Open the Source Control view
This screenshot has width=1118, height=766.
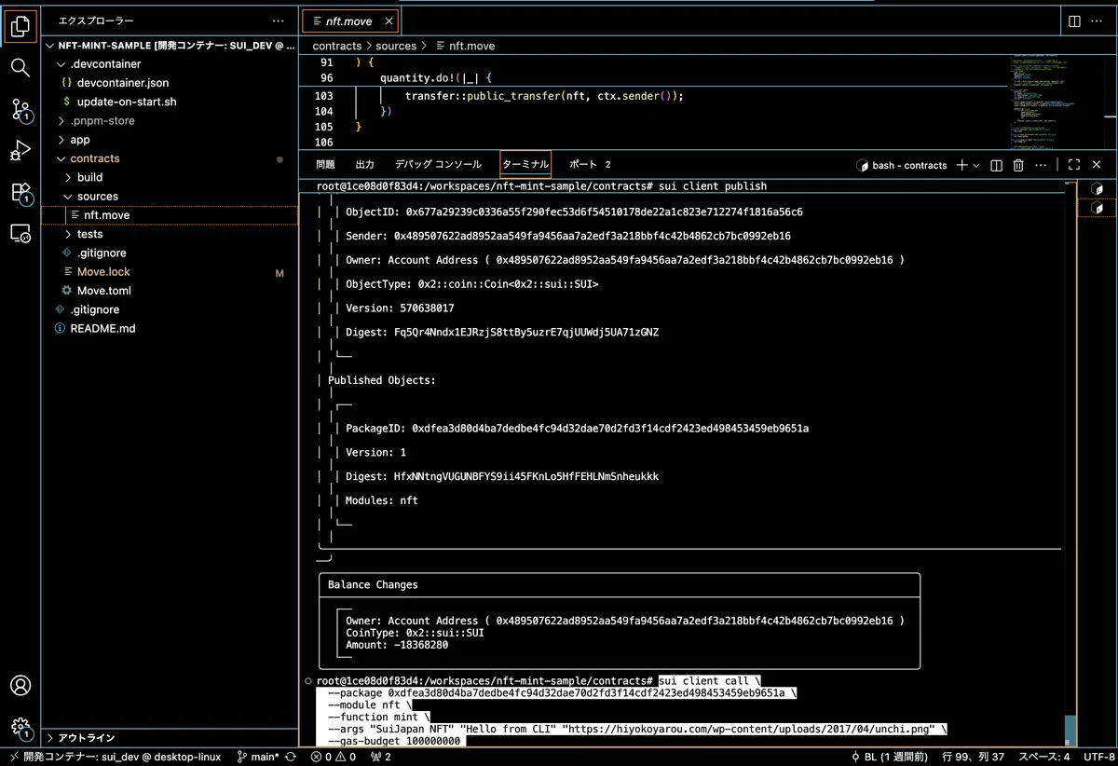pos(20,110)
